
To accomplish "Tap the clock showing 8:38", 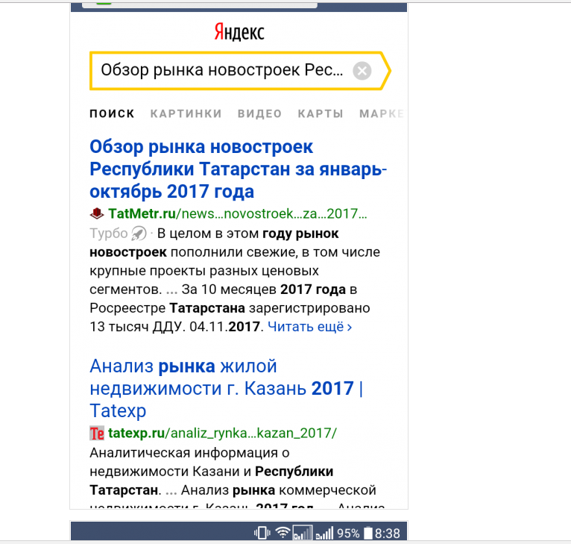I will (388, 534).
